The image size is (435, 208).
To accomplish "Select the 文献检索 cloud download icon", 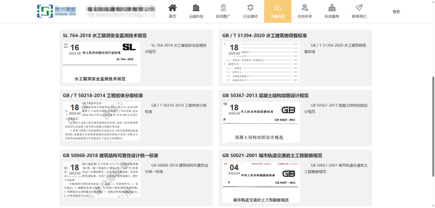I will coord(278,8).
